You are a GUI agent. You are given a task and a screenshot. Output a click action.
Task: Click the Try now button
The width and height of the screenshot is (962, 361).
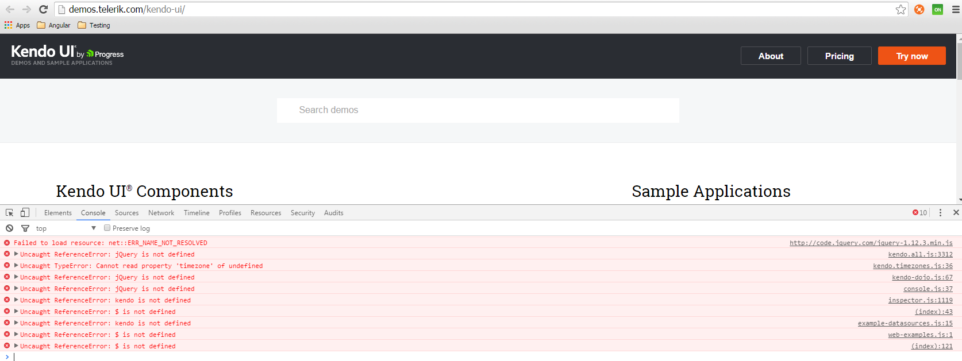click(x=911, y=56)
